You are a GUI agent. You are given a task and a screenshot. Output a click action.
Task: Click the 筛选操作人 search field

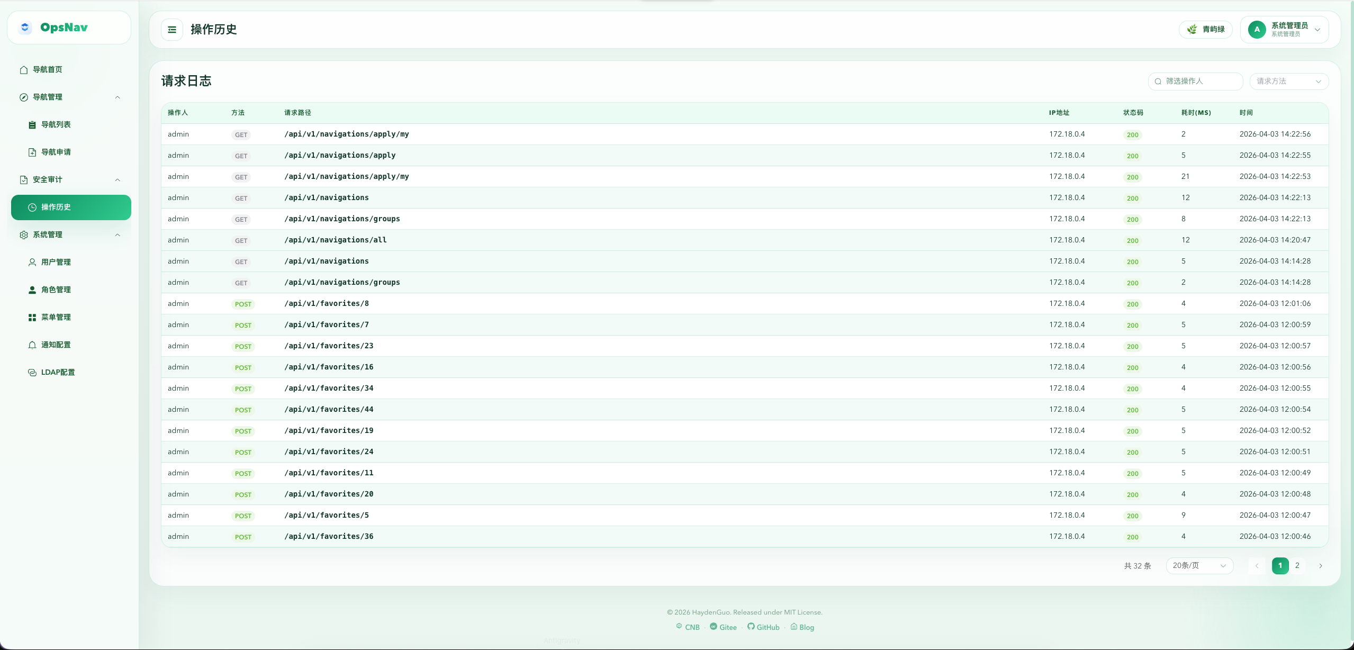pos(1199,82)
